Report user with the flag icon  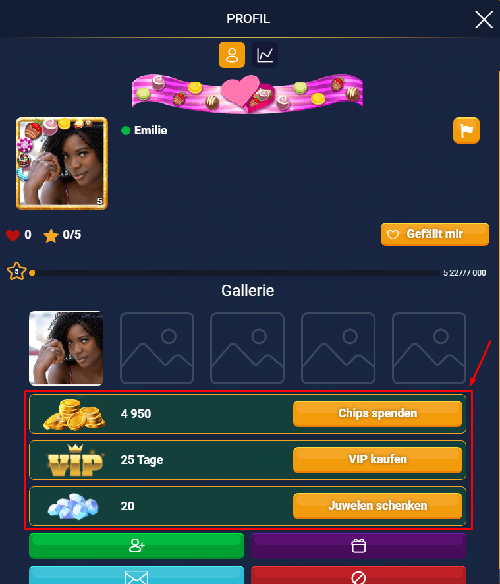tap(466, 131)
